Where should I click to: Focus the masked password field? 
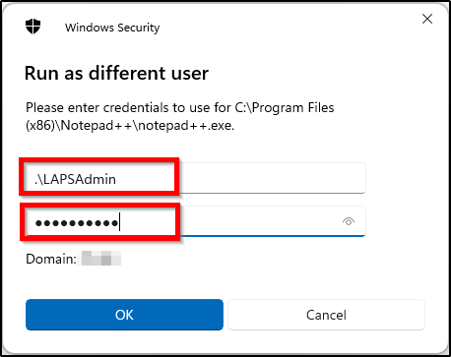coord(195,221)
